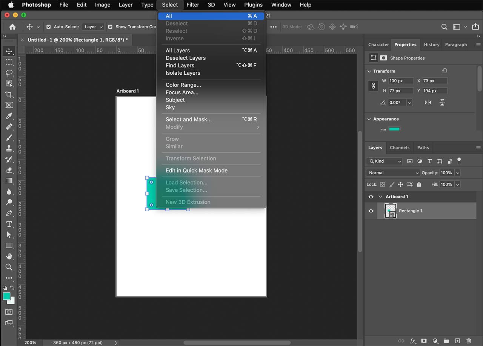This screenshot has width=483, height=346.
Task: Open the Edit Toolbar three-dots button
Action: 9,278
